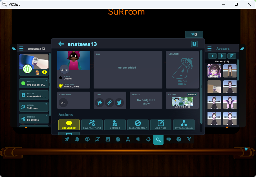The width and height of the screenshot is (256, 177).
Task: Click the No bio added text
Action: coord(127,68)
